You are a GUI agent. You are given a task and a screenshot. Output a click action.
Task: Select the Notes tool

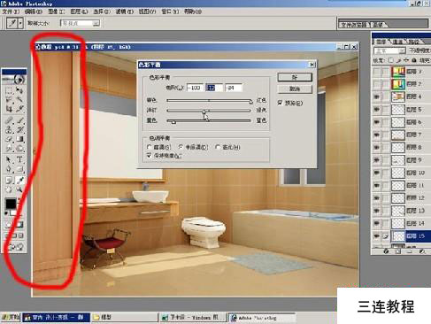coord(9,180)
